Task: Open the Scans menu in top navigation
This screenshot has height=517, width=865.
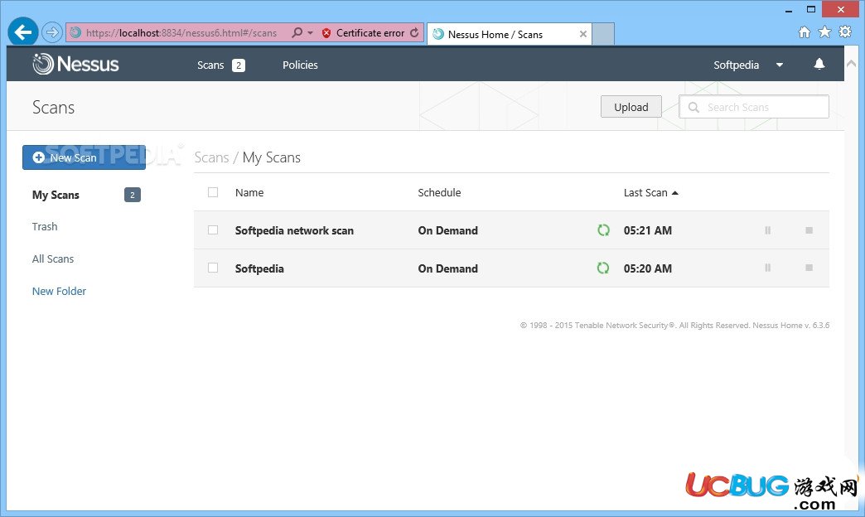Action: (210, 65)
